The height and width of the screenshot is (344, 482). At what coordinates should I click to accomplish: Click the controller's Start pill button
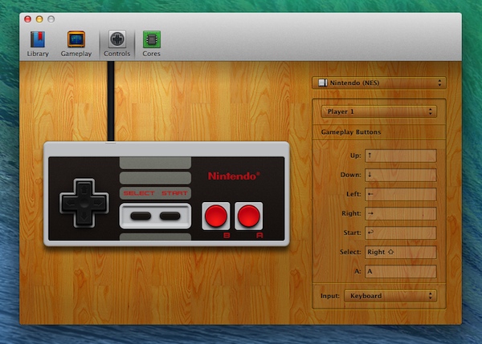[x=170, y=216]
